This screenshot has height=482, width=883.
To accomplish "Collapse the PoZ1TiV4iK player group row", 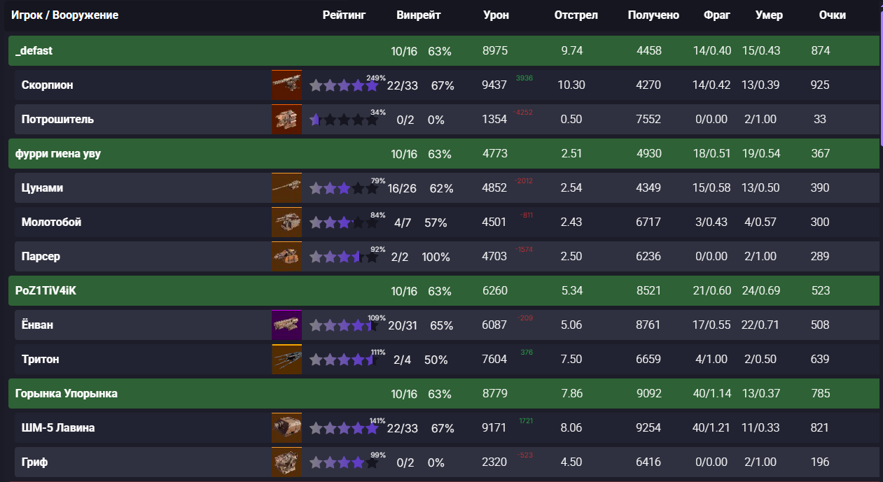I will [x=444, y=290].
